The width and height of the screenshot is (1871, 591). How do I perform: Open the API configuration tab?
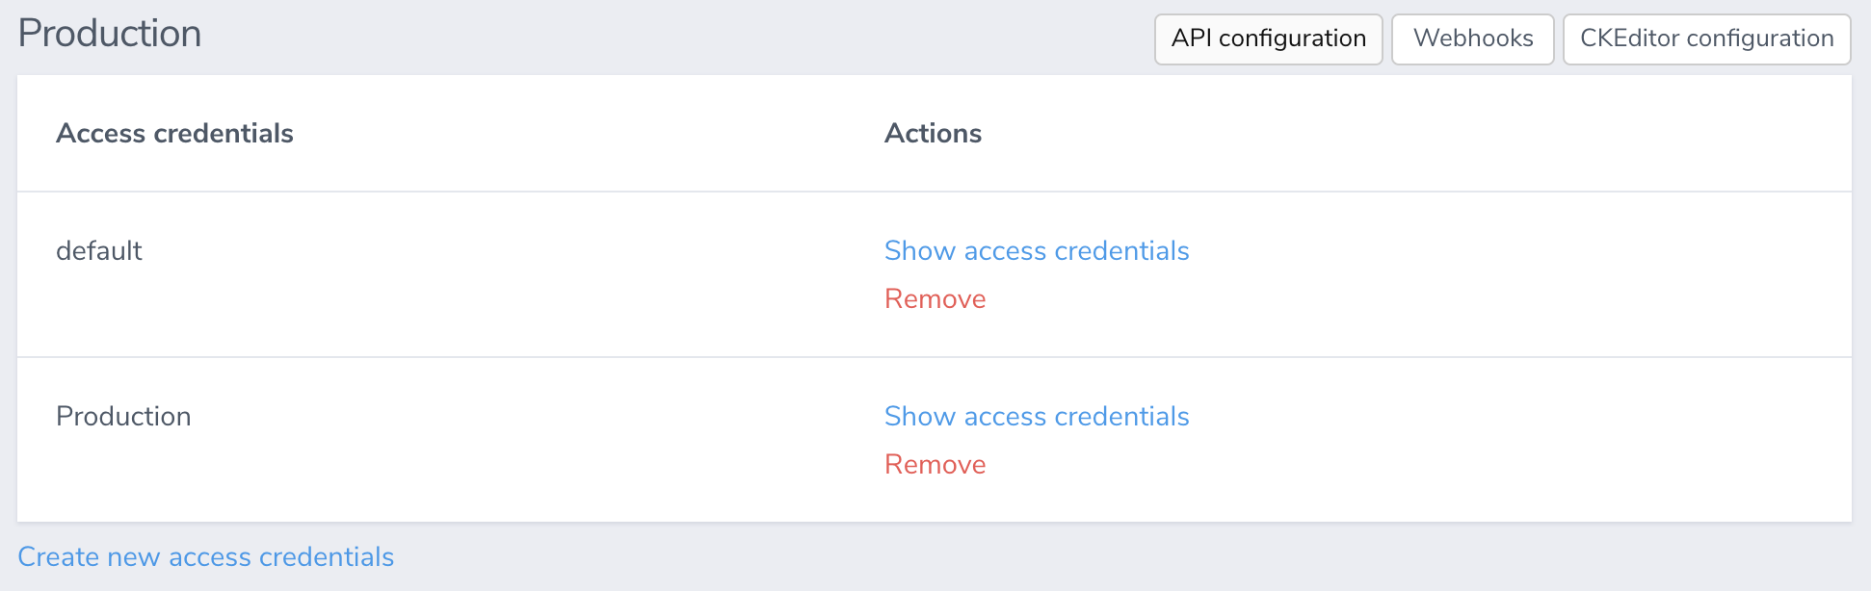click(x=1268, y=39)
